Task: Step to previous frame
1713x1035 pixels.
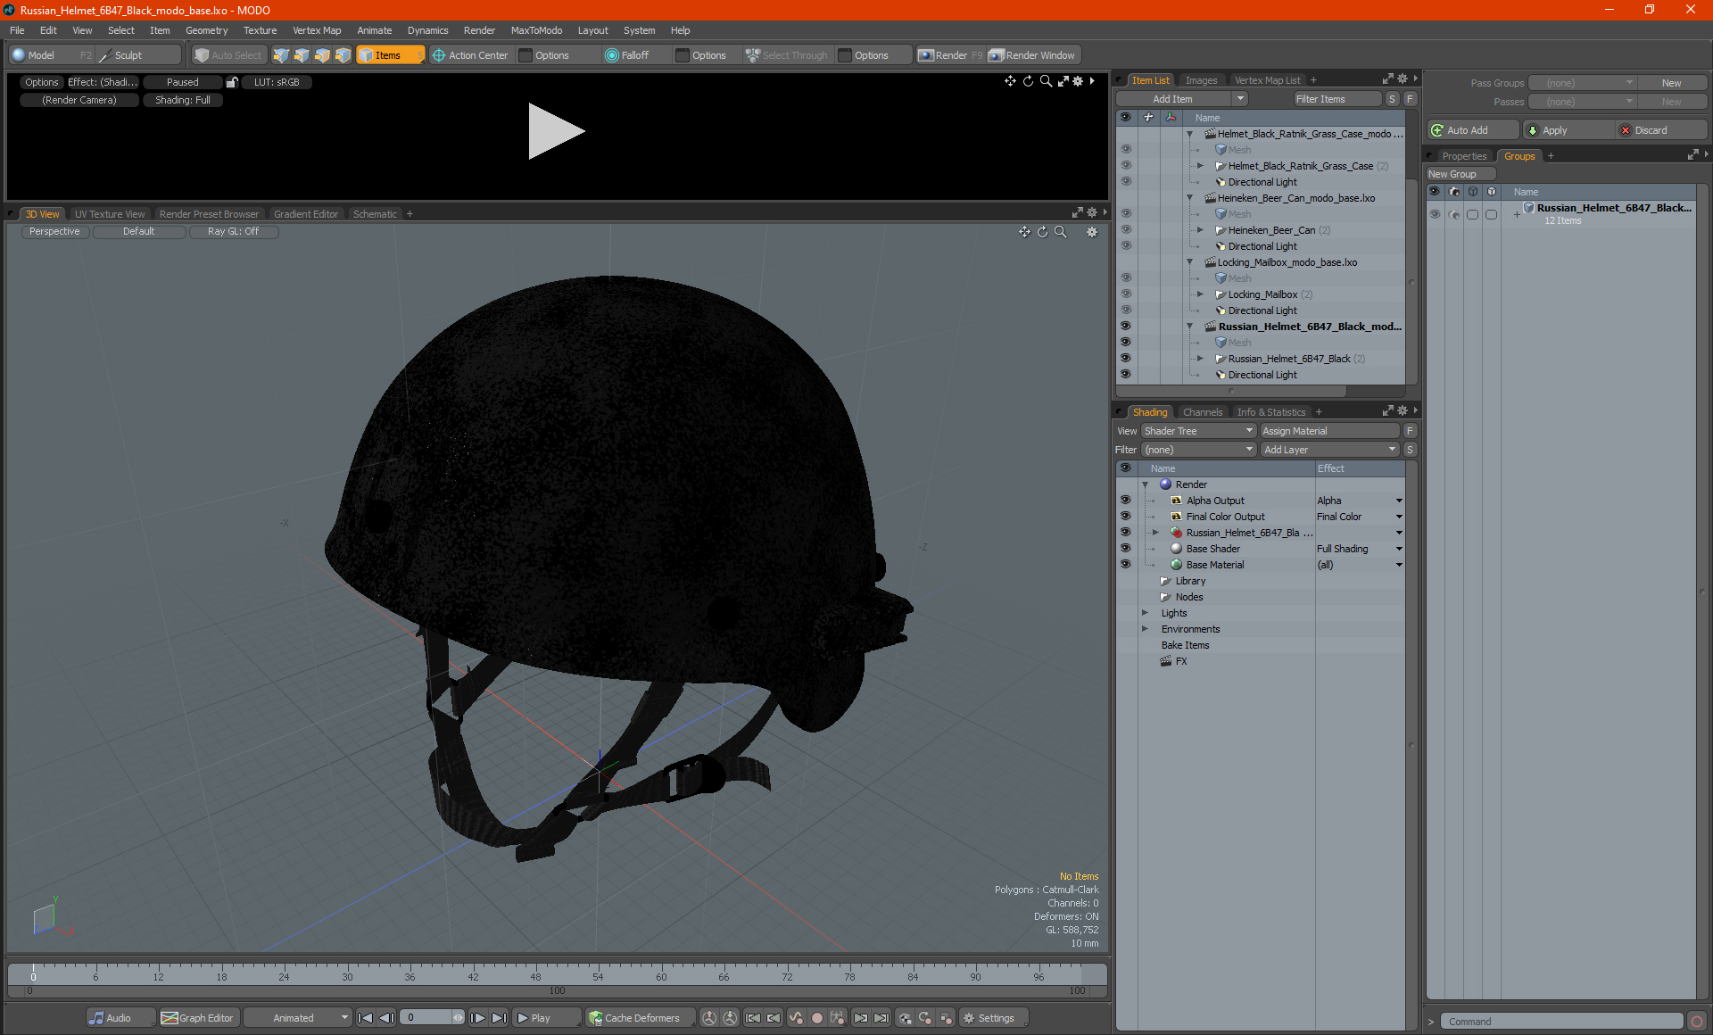Action: tap(386, 1018)
